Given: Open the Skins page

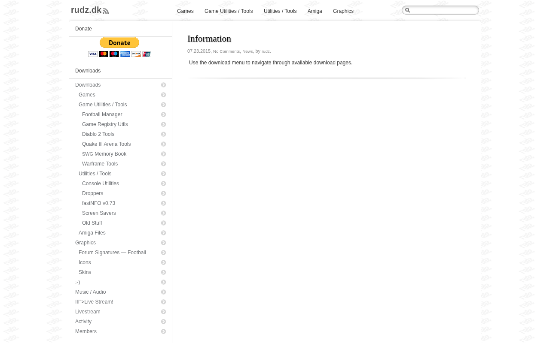Looking at the screenshot, I should 85,272.
